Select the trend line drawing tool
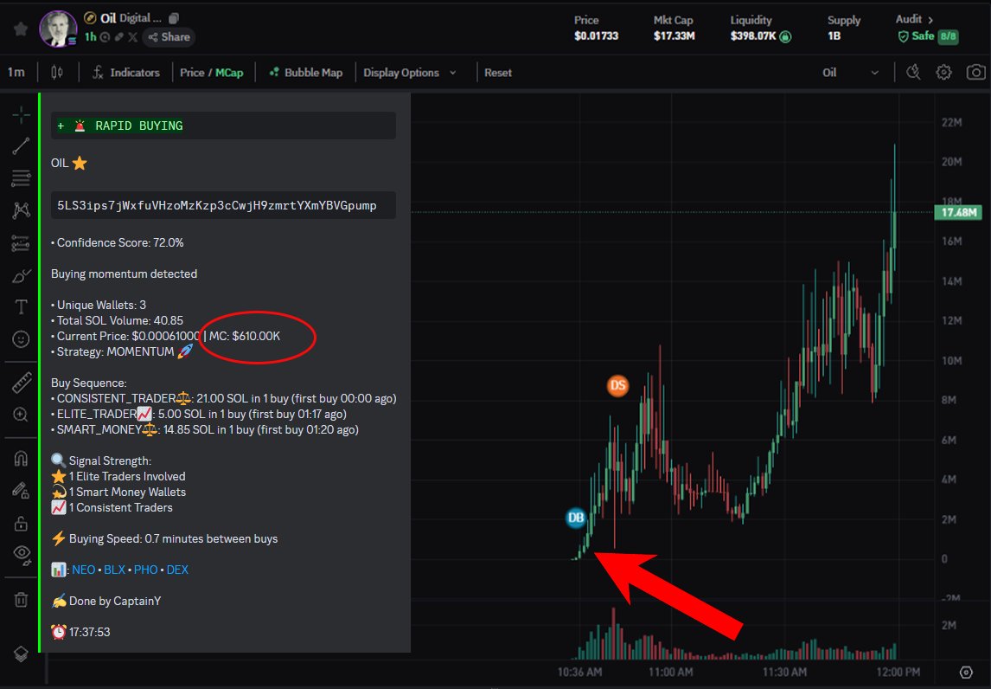Image resolution: width=991 pixels, height=689 pixels. pos(21,146)
